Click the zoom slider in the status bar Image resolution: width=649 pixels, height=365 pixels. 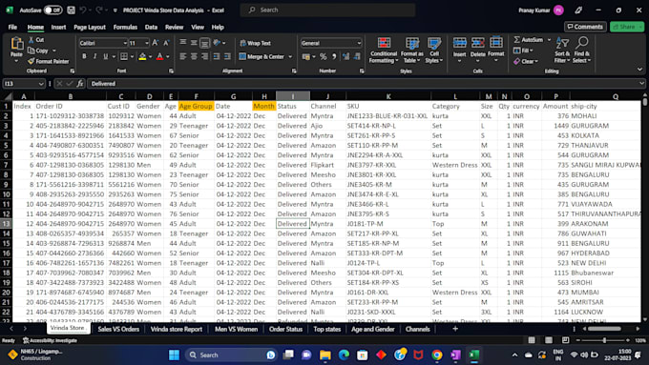click(604, 340)
